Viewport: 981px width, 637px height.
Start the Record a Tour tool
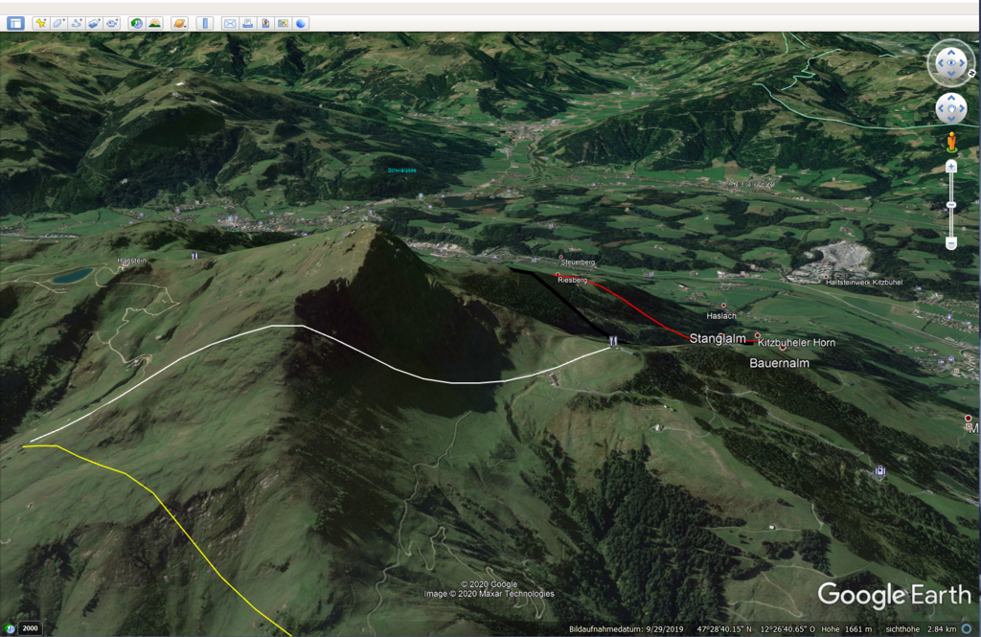point(112,23)
